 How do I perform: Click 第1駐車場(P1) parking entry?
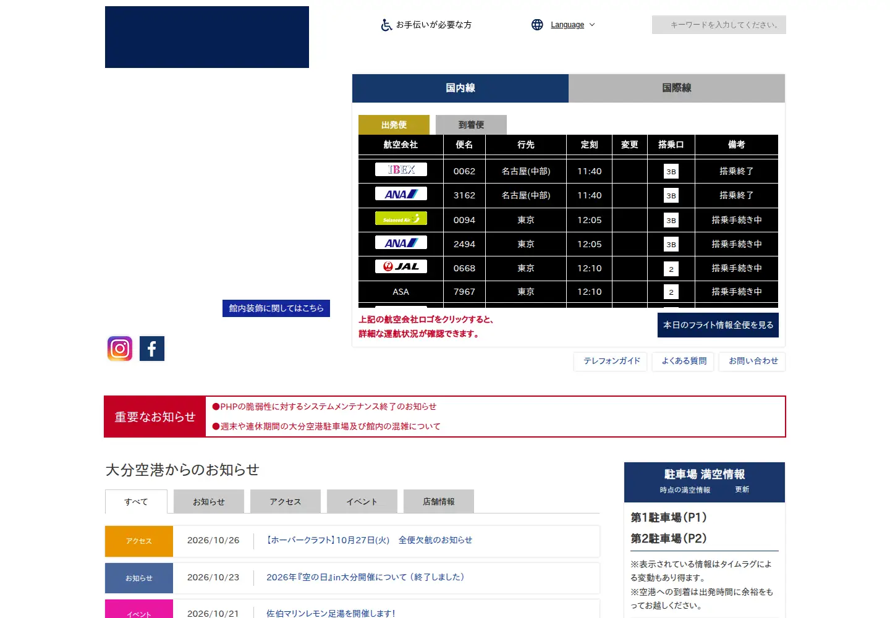coord(669,518)
